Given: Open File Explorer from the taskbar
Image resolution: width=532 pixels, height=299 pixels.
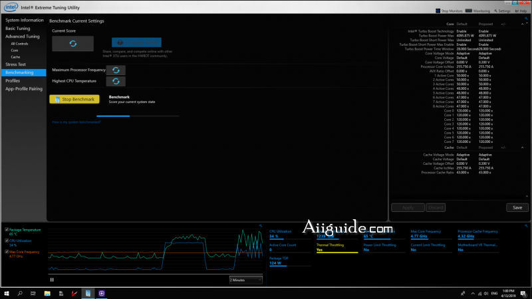Looking at the screenshot, I should tap(47, 293).
